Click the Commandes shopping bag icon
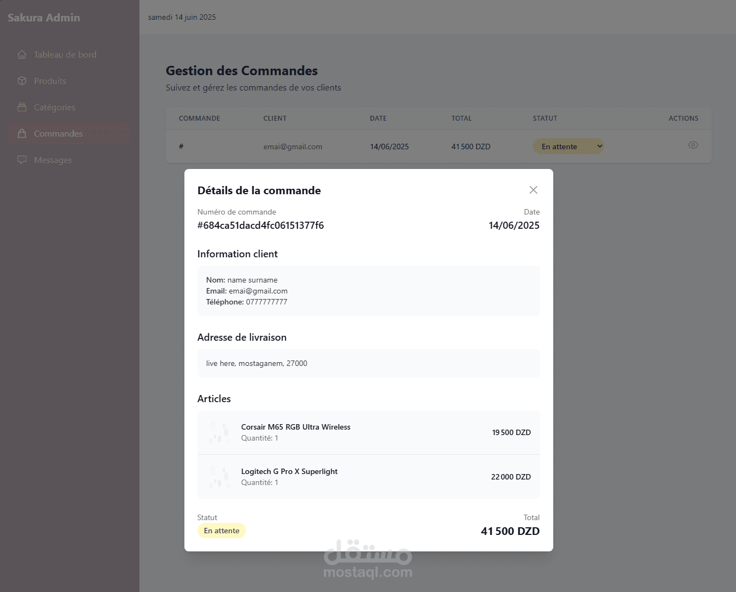The height and width of the screenshot is (592, 736). [22, 133]
